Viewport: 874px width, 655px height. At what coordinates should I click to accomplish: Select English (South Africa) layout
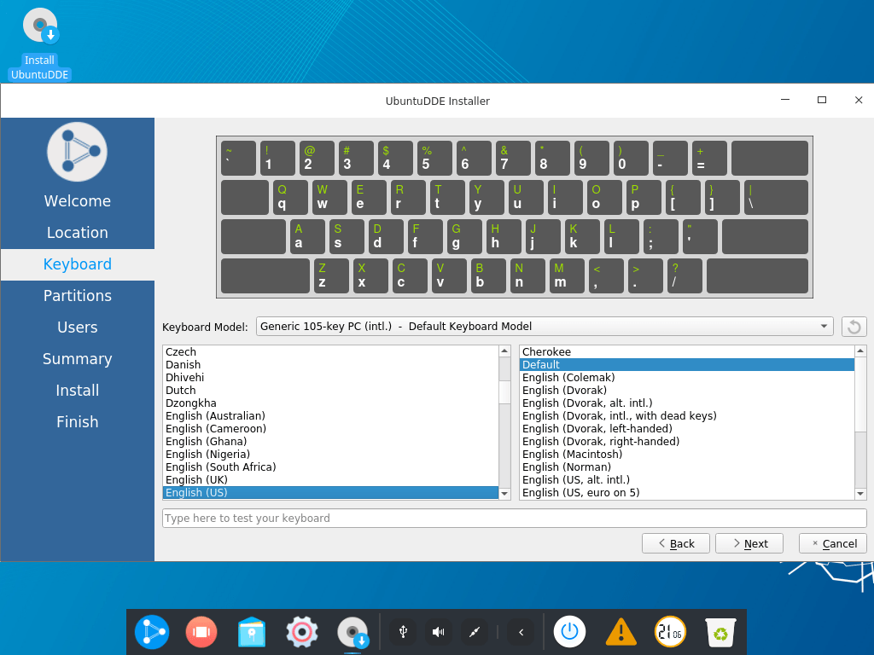pyautogui.click(x=330, y=467)
